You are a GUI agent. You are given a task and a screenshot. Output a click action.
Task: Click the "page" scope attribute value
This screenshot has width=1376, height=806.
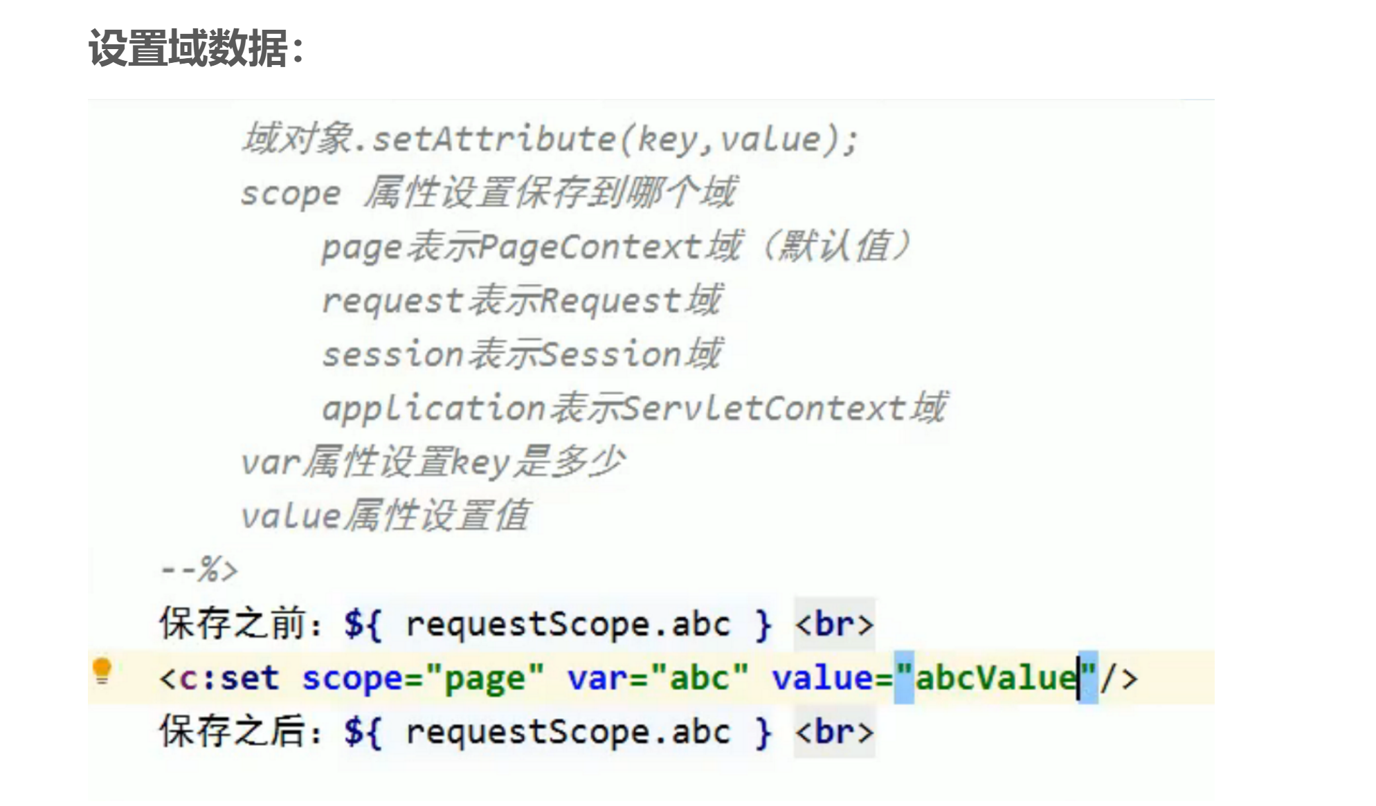pyautogui.click(x=485, y=678)
